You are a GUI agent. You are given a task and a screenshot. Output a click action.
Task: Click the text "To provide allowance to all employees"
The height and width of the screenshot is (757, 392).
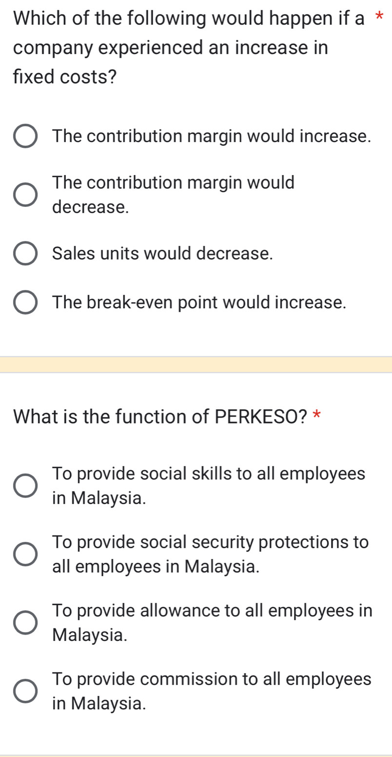tap(212, 610)
